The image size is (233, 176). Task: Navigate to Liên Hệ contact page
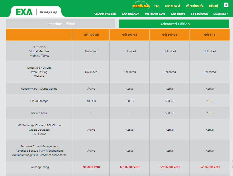point(214,6)
